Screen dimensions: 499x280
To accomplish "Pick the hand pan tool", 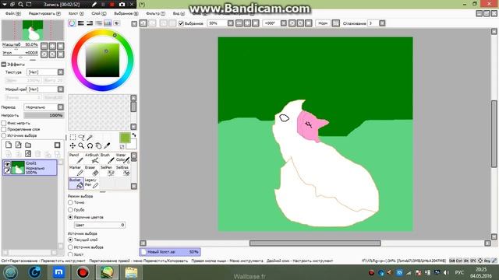I will pos(99,145).
